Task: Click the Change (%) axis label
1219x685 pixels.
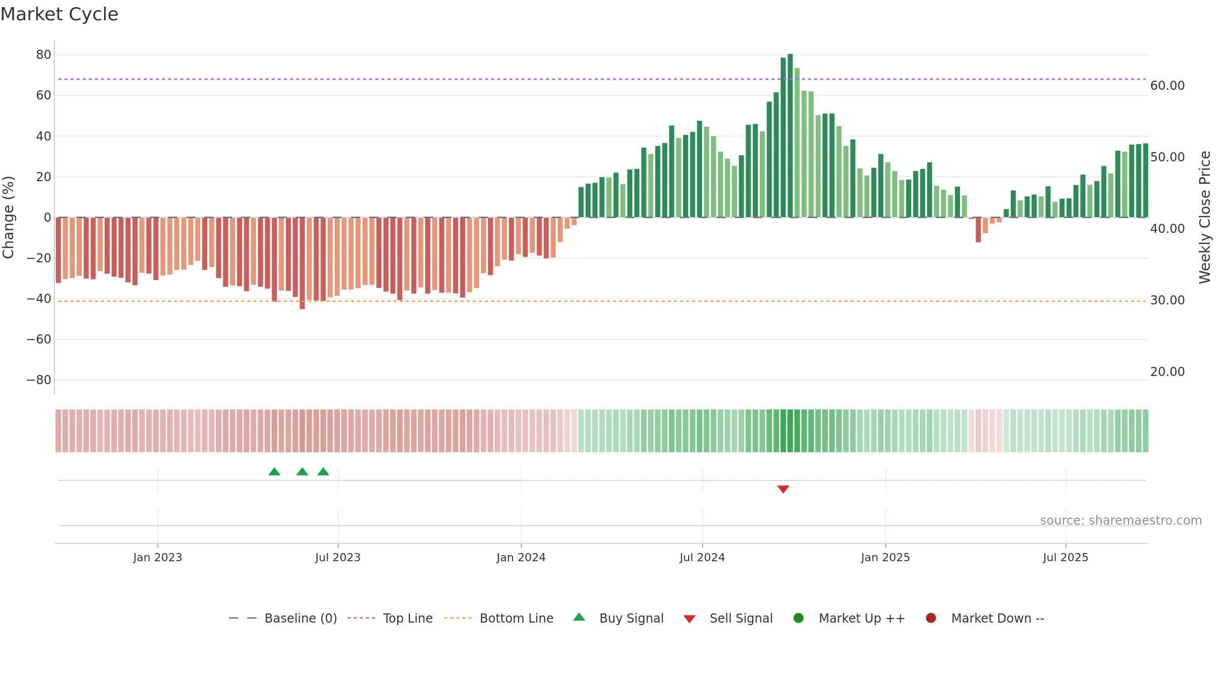Action: coord(8,217)
